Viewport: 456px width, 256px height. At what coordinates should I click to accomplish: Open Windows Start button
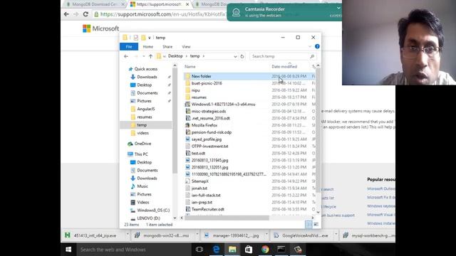coord(68,250)
